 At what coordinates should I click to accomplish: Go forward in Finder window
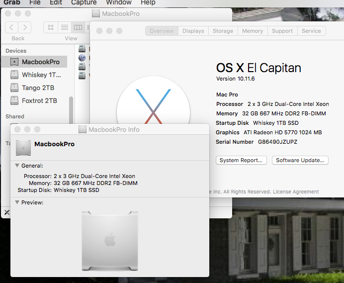[x=24, y=27]
